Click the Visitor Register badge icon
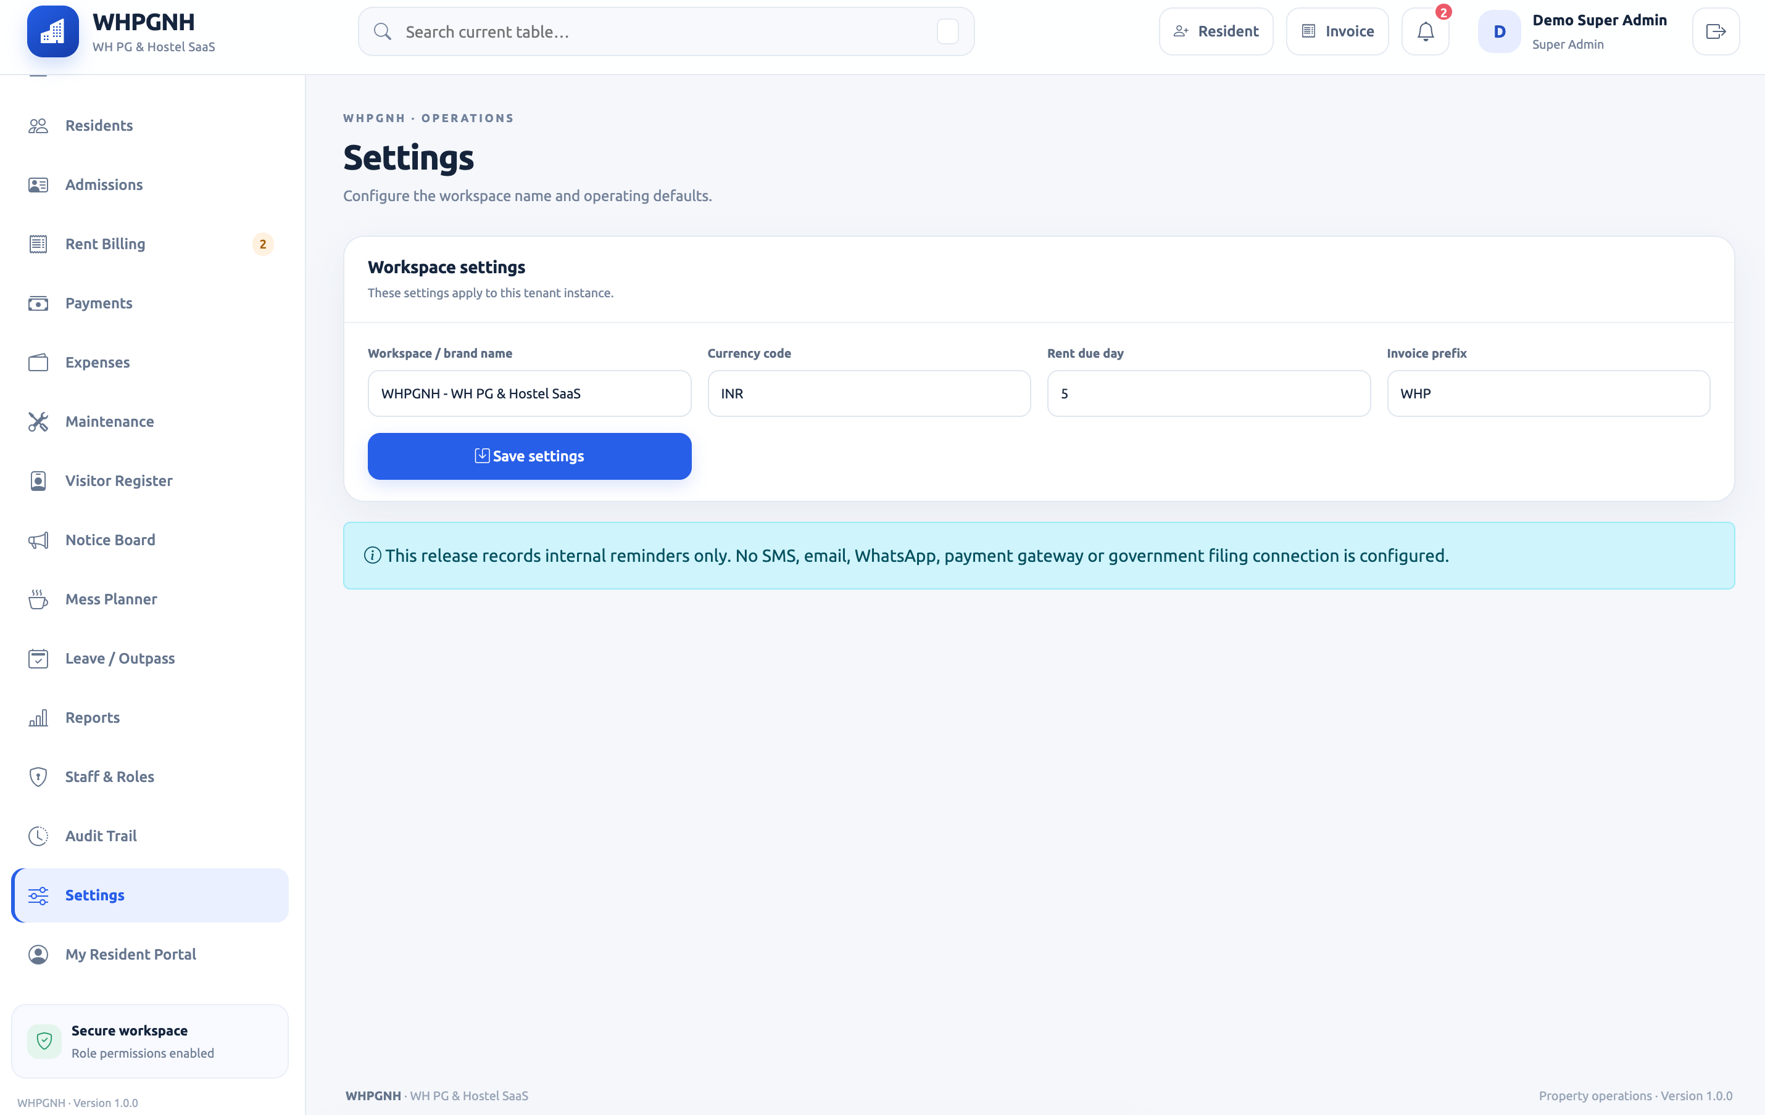Image resolution: width=1765 pixels, height=1115 pixels. click(x=38, y=480)
